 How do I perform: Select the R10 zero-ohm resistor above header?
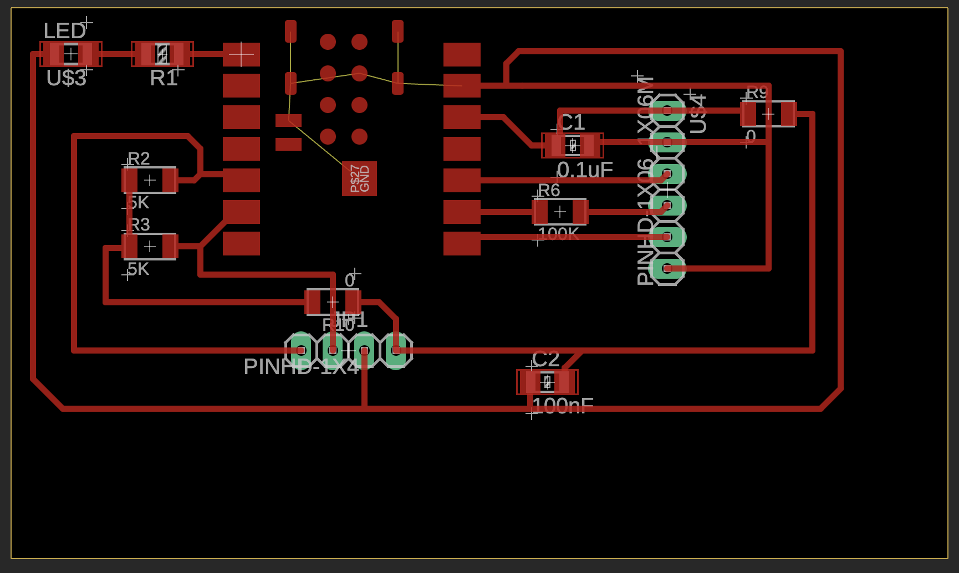pos(333,302)
